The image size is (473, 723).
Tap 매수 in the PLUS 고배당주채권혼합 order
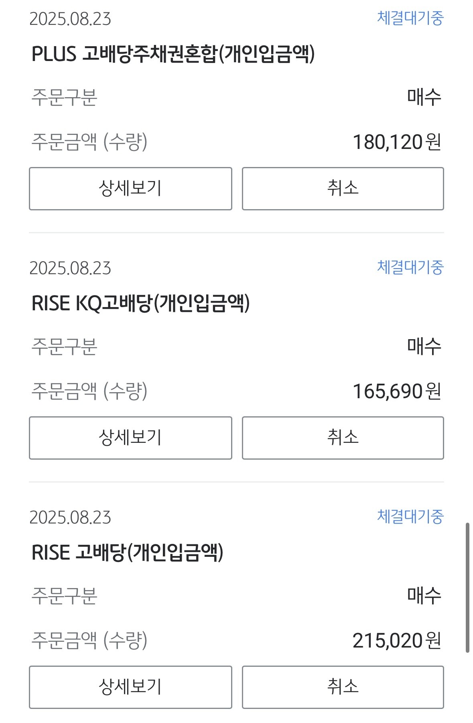424,97
